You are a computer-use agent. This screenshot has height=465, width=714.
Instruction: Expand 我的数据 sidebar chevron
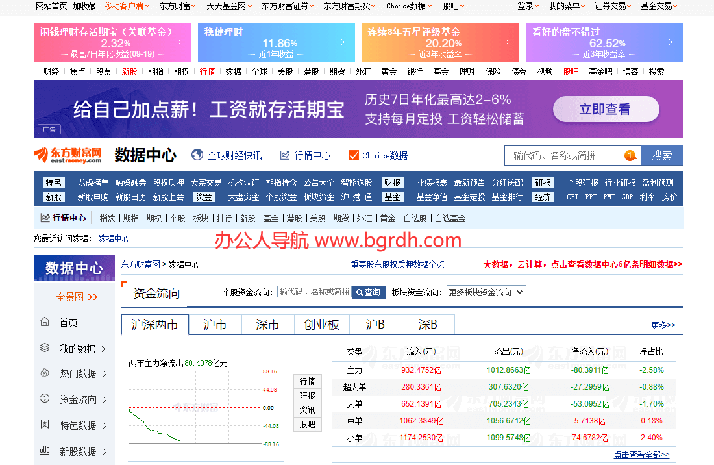coord(104,349)
